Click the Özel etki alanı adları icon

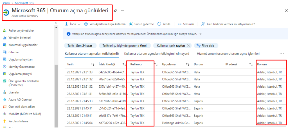[5, 107]
